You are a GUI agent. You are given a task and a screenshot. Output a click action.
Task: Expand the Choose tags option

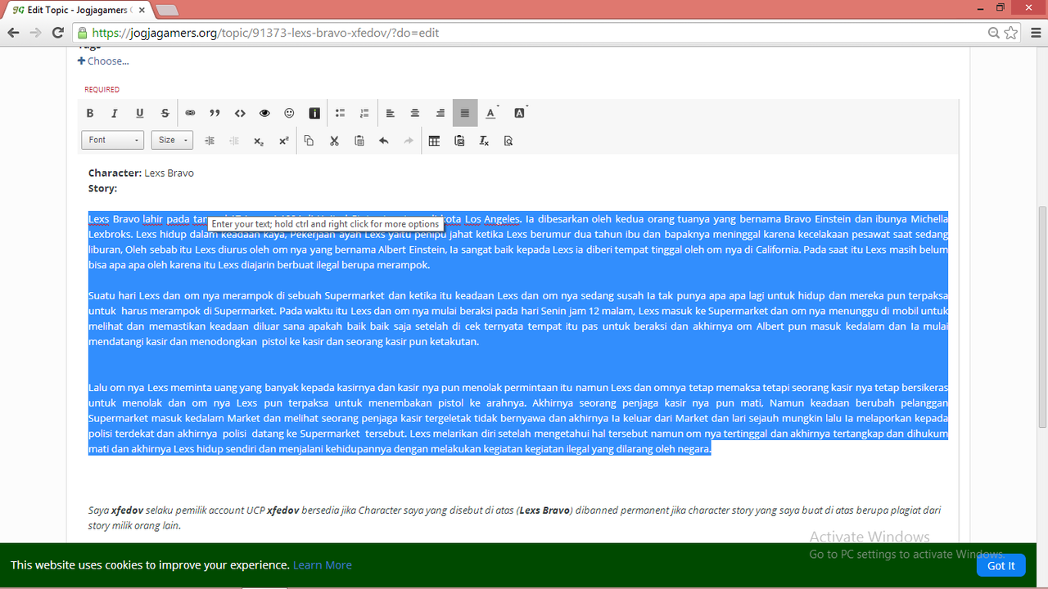103,61
